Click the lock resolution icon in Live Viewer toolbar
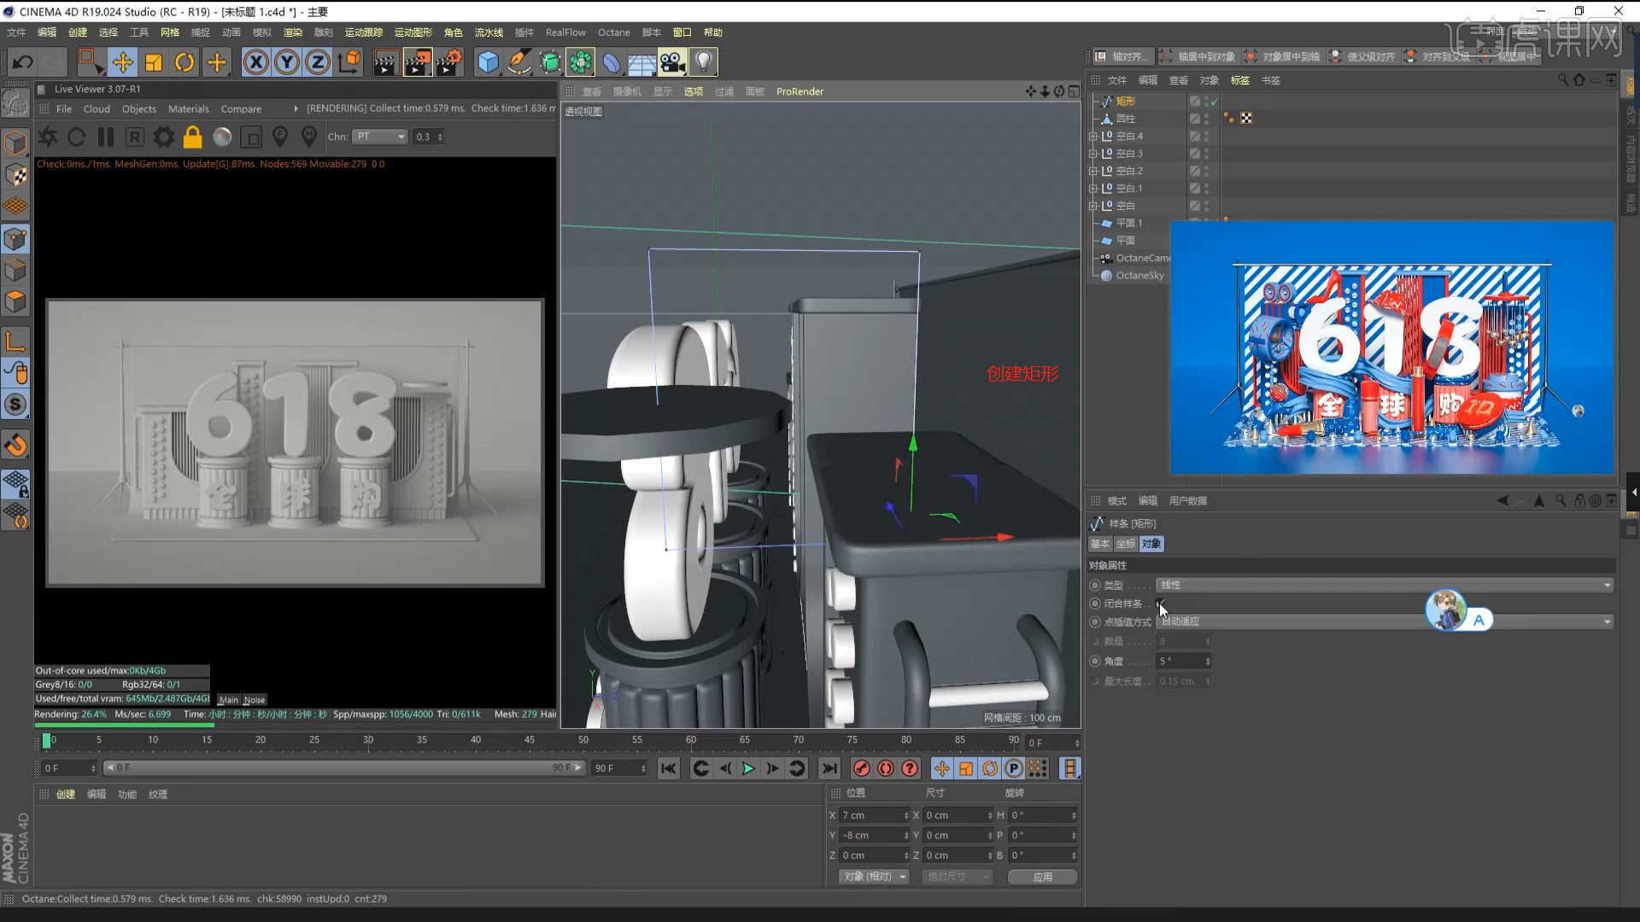 tap(192, 137)
